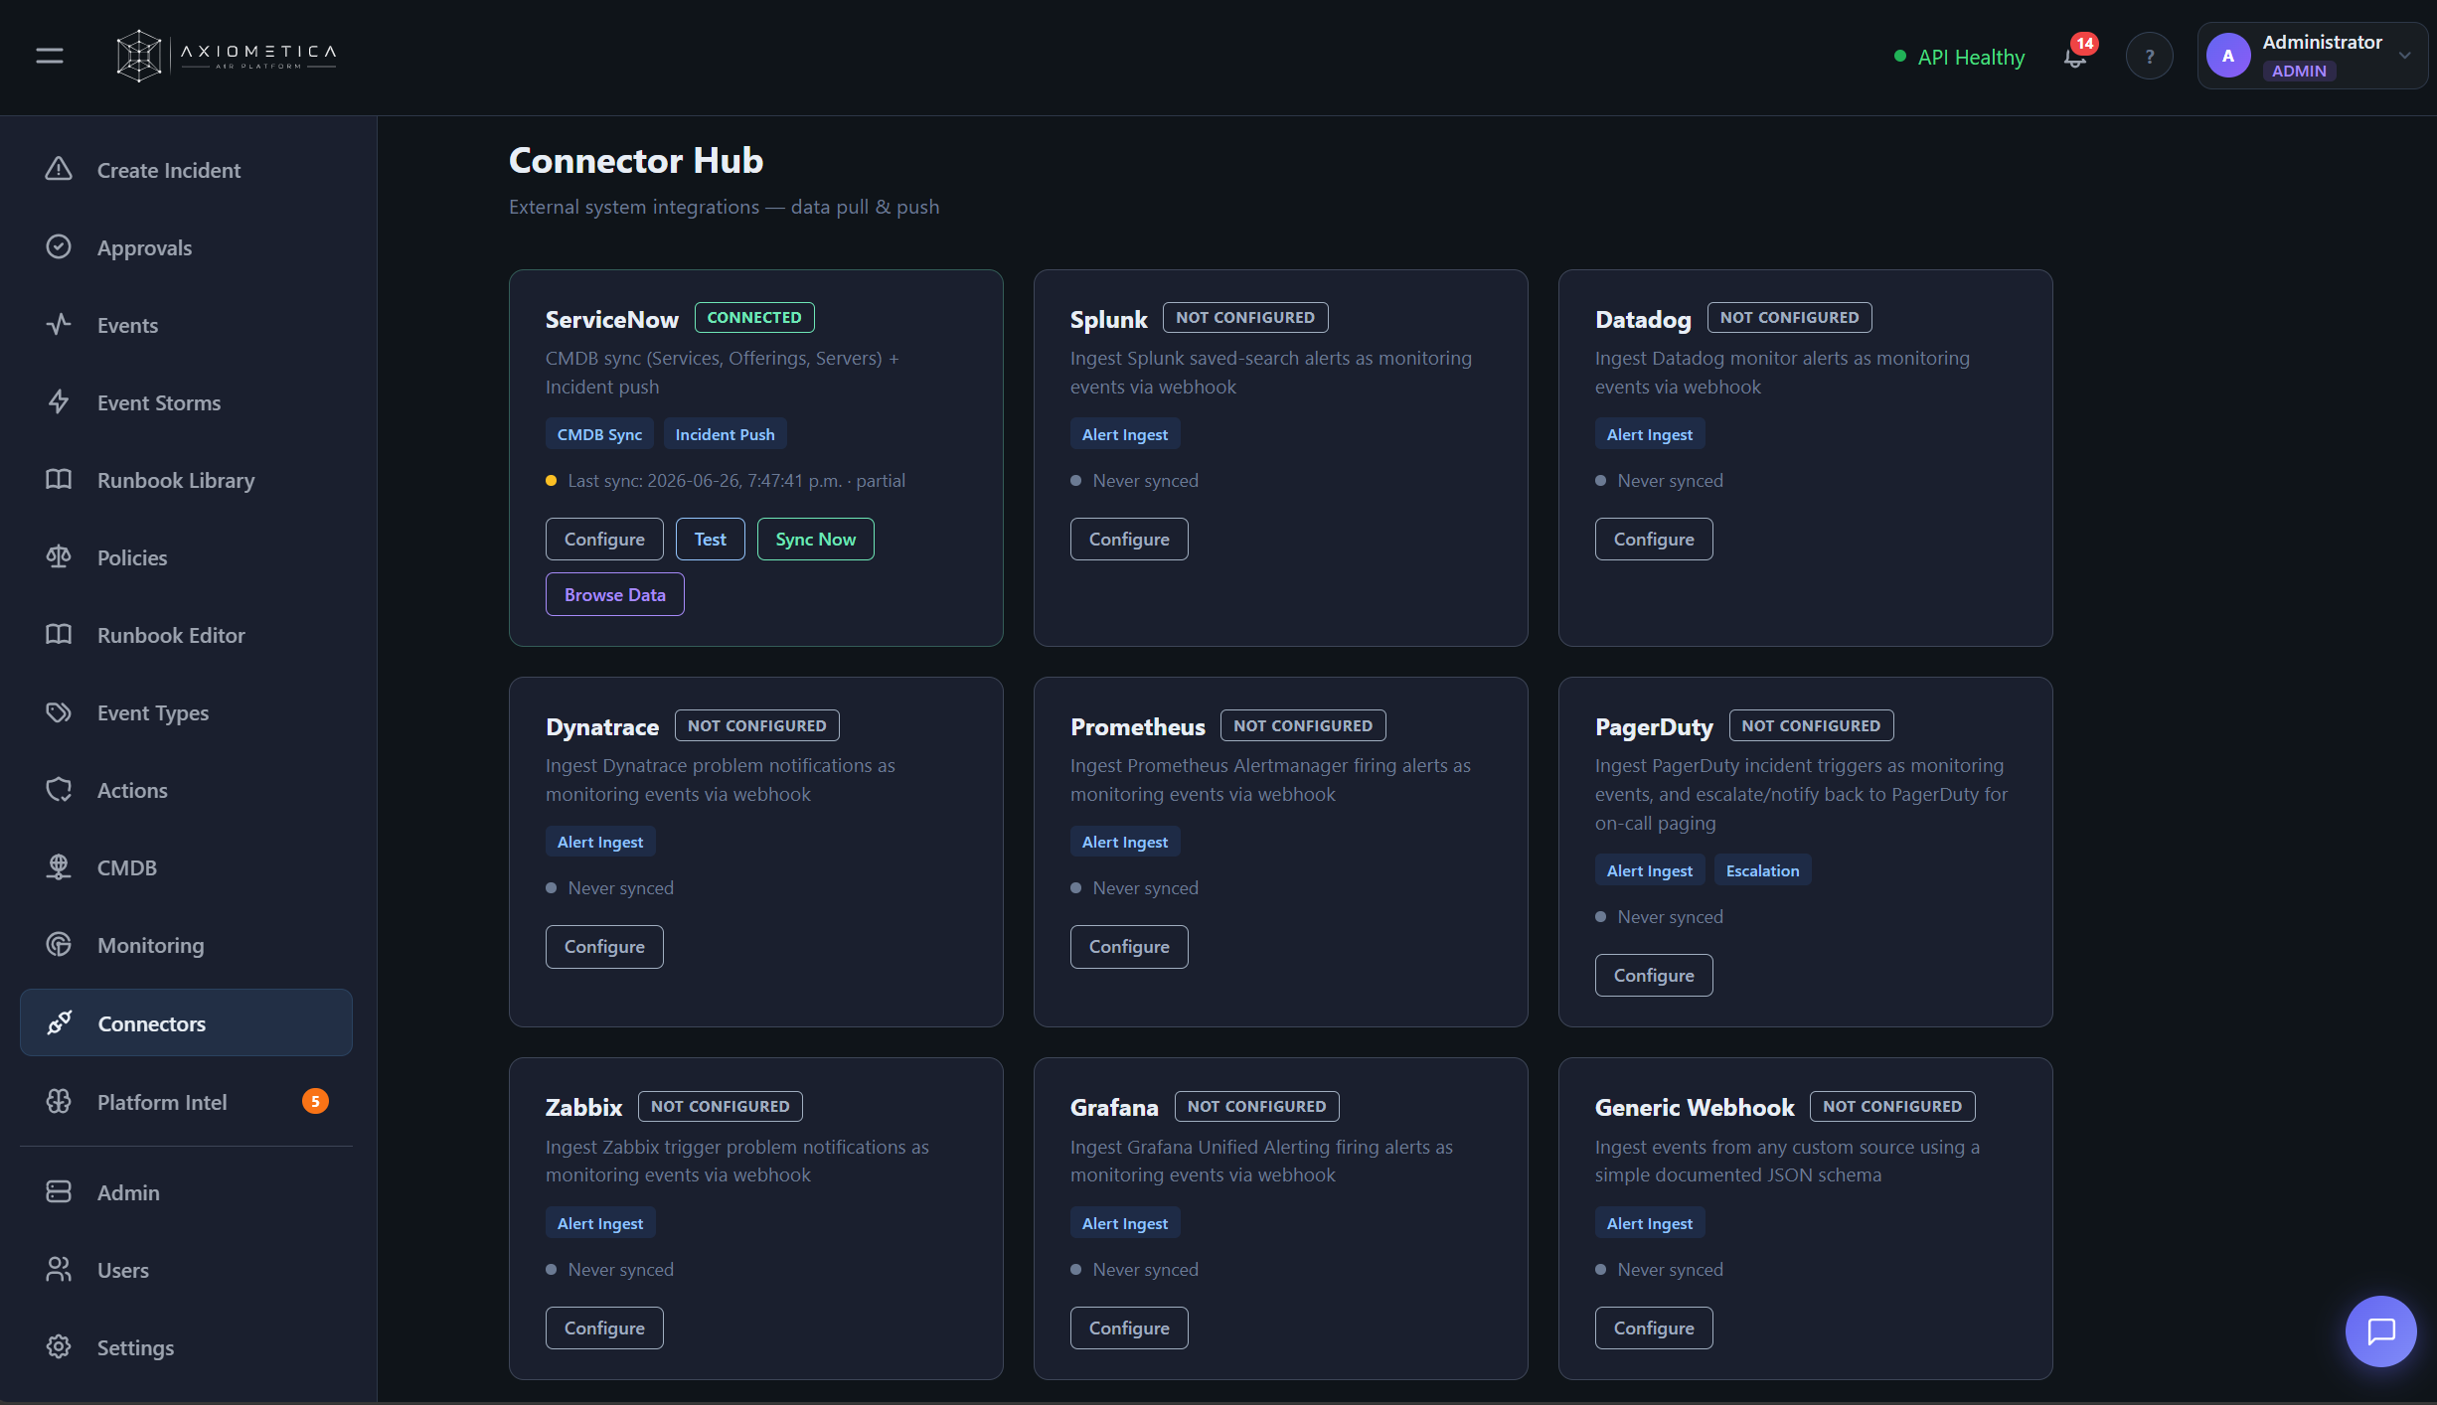This screenshot has height=1405, width=2437.
Task: Click the Connectors plug icon
Action: pos(60,1022)
